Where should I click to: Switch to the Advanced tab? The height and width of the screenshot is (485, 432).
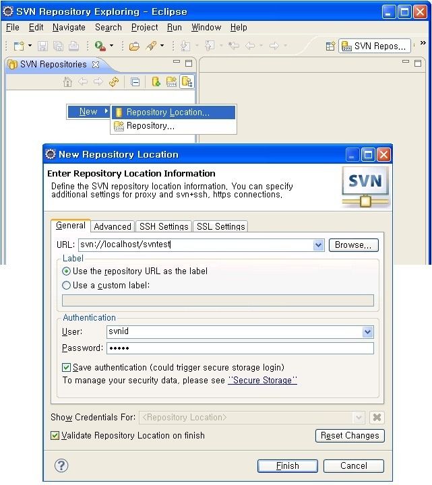pos(113,227)
